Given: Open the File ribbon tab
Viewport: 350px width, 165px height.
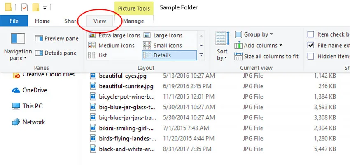Looking at the screenshot, I should 14,21.
